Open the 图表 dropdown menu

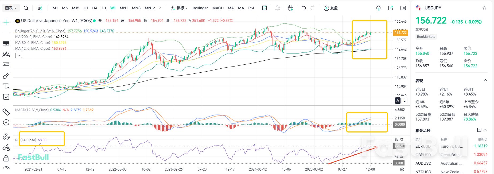[11, 8]
